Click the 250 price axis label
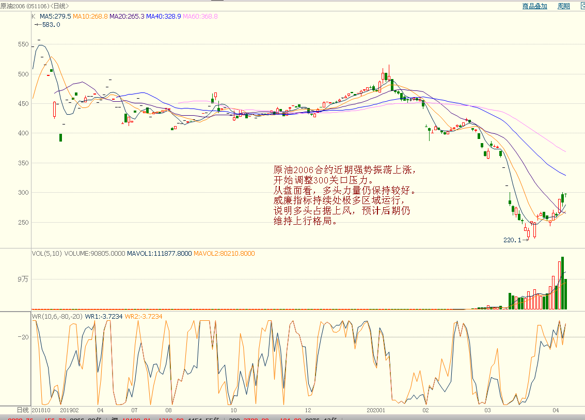Image resolution: width=585 pixels, height=420 pixels. [23, 223]
